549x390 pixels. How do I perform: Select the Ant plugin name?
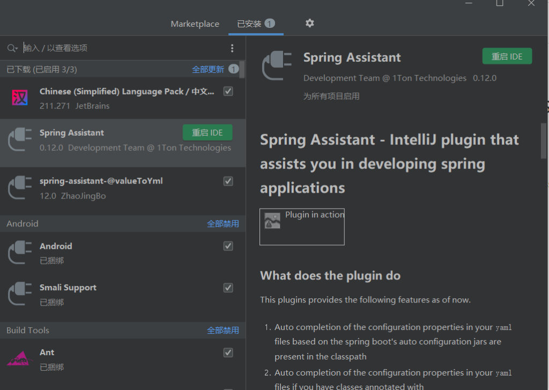pos(47,352)
